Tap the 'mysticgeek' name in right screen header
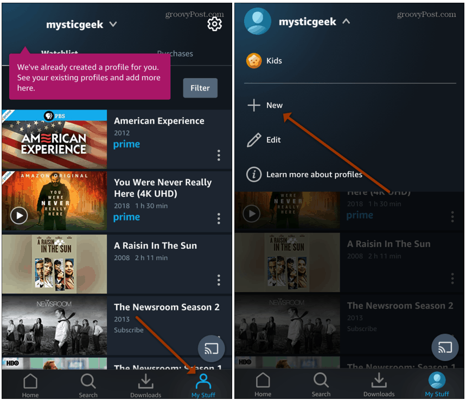Image resolution: width=466 pixels, height=400 pixels. (307, 22)
